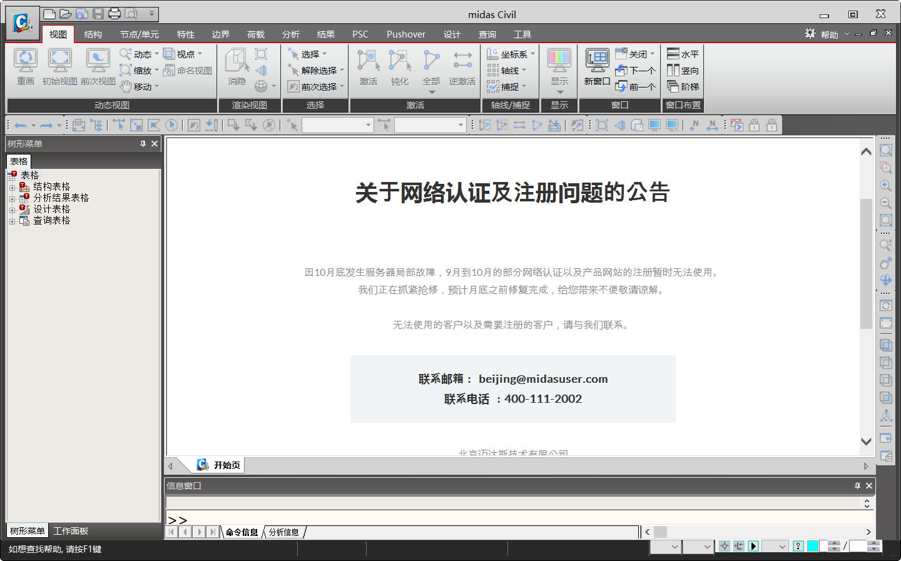Switch to the Pushover ribbon tab

click(406, 34)
